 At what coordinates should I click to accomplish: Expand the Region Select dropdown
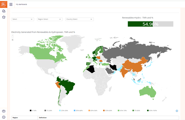[49, 19]
